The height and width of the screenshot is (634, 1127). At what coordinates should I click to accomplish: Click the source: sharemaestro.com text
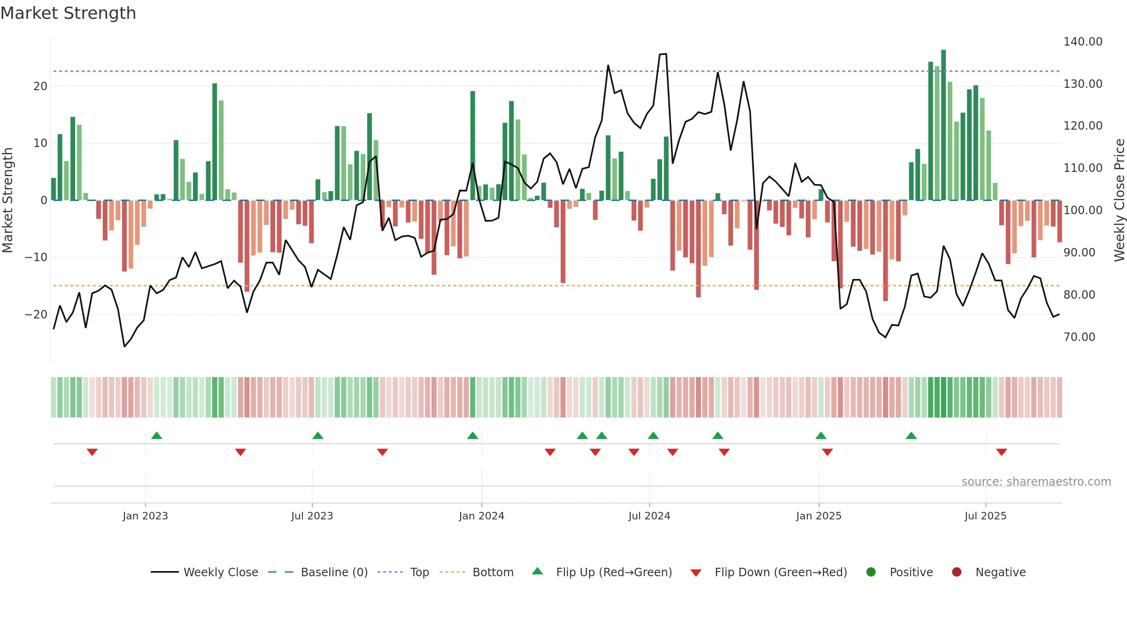[1036, 481]
